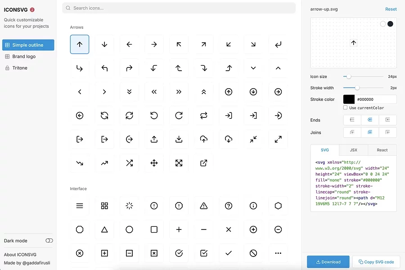Image resolution: width=405 pixels, height=270 pixels.
Task: Select the four-way move arrows icon
Action: point(154,163)
